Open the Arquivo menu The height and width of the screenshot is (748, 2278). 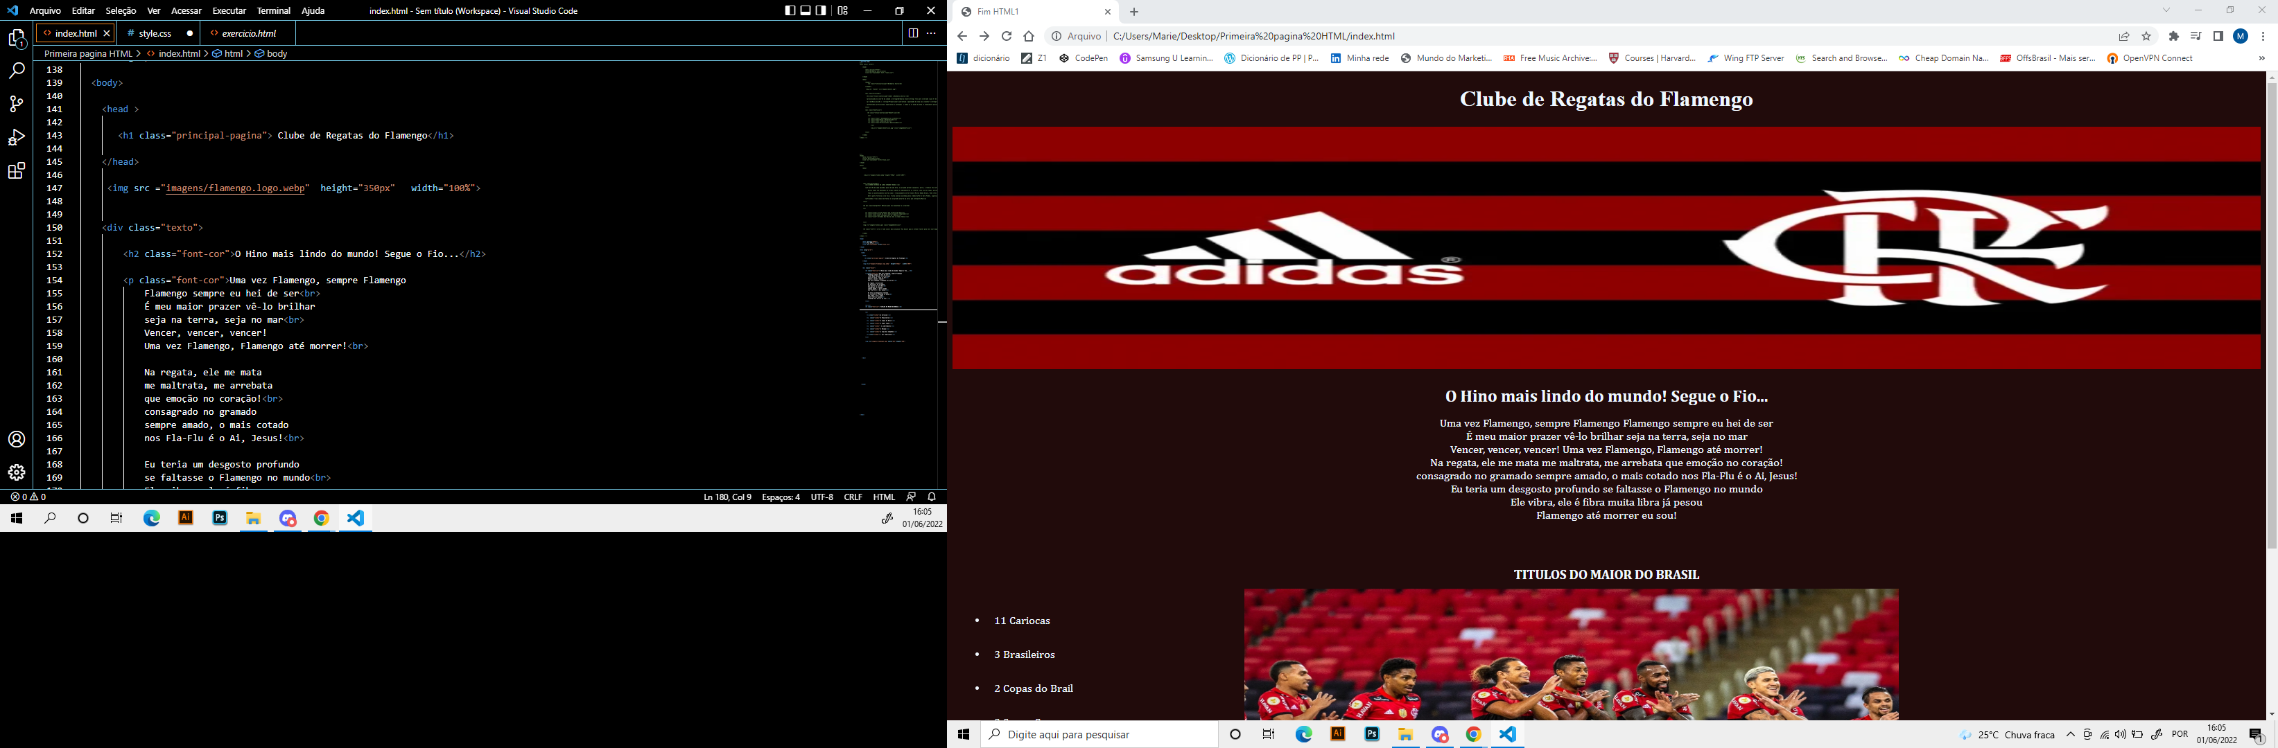coord(45,10)
